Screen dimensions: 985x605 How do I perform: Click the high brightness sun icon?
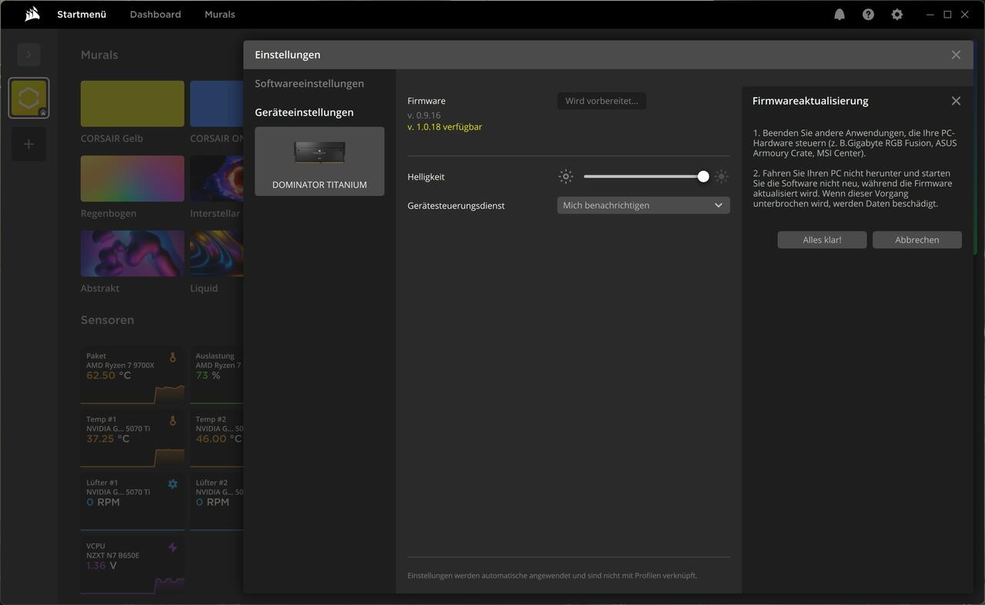[721, 176]
